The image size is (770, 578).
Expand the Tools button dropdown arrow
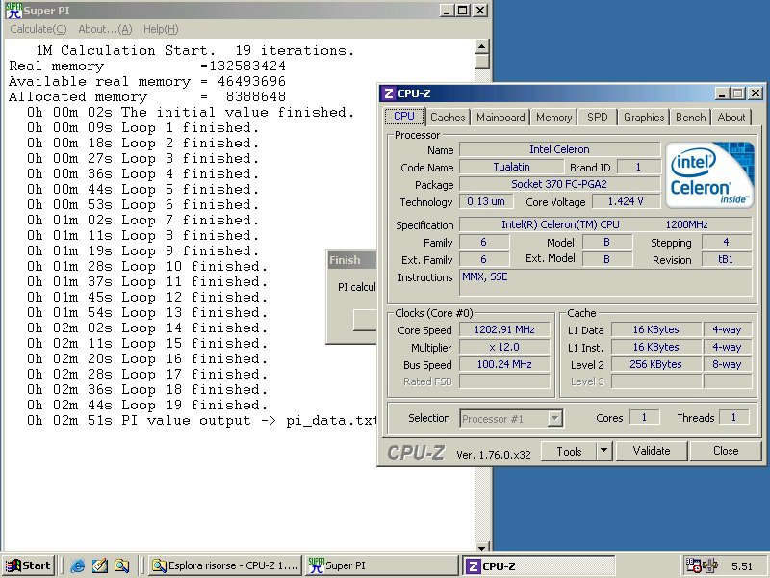pos(603,451)
